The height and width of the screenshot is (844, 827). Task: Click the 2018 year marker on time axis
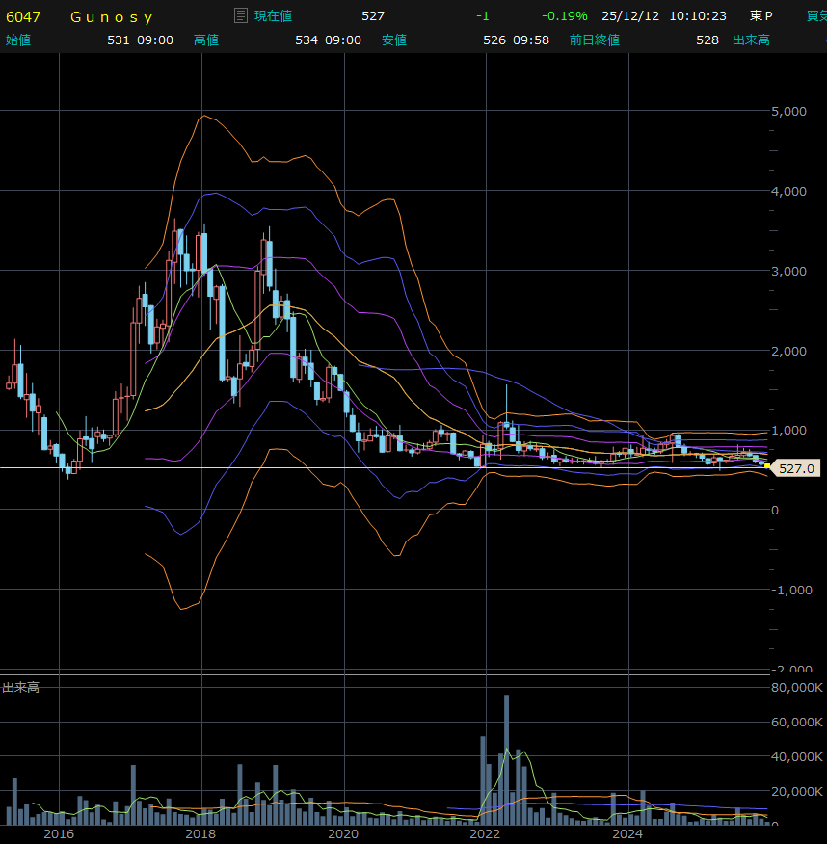coord(200,833)
